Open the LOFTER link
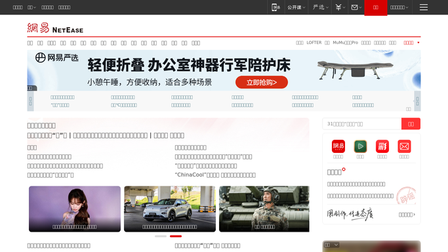448x252 pixels. (x=314, y=43)
